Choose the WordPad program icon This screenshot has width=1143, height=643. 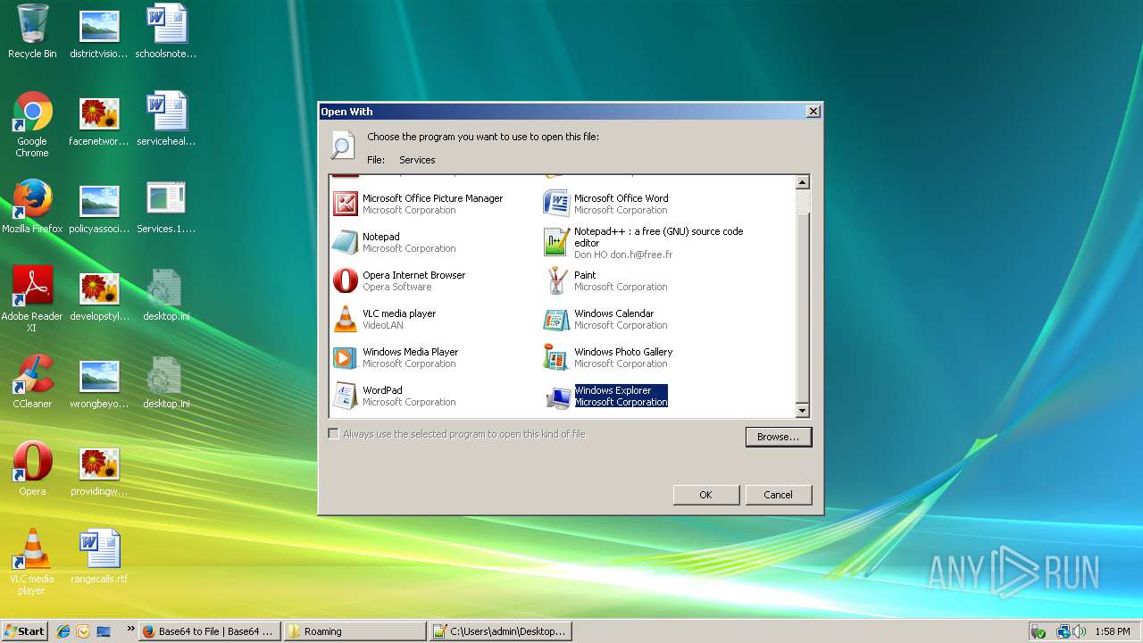point(346,396)
